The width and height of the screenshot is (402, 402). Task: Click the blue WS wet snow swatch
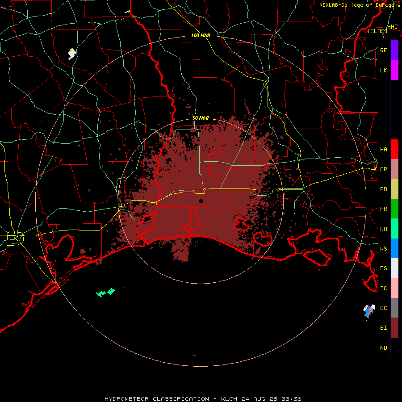tap(394, 248)
